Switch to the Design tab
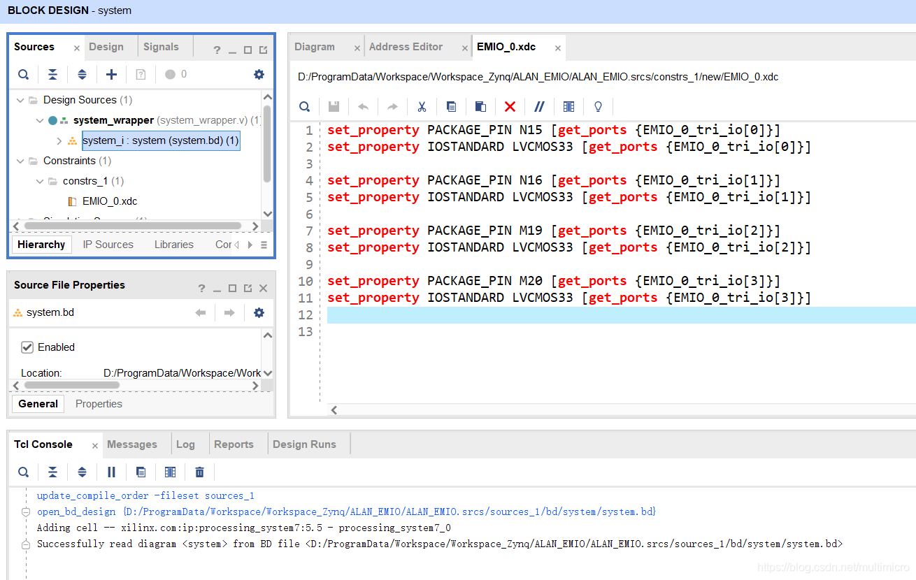Viewport: 916px width, 580px height. (106, 47)
